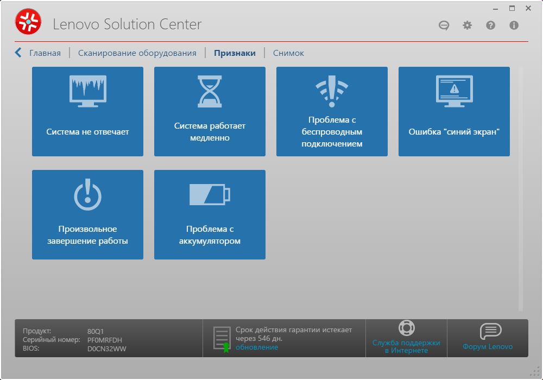Click the half-empty battery icon
543x380 pixels.
click(x=210, y=194)
